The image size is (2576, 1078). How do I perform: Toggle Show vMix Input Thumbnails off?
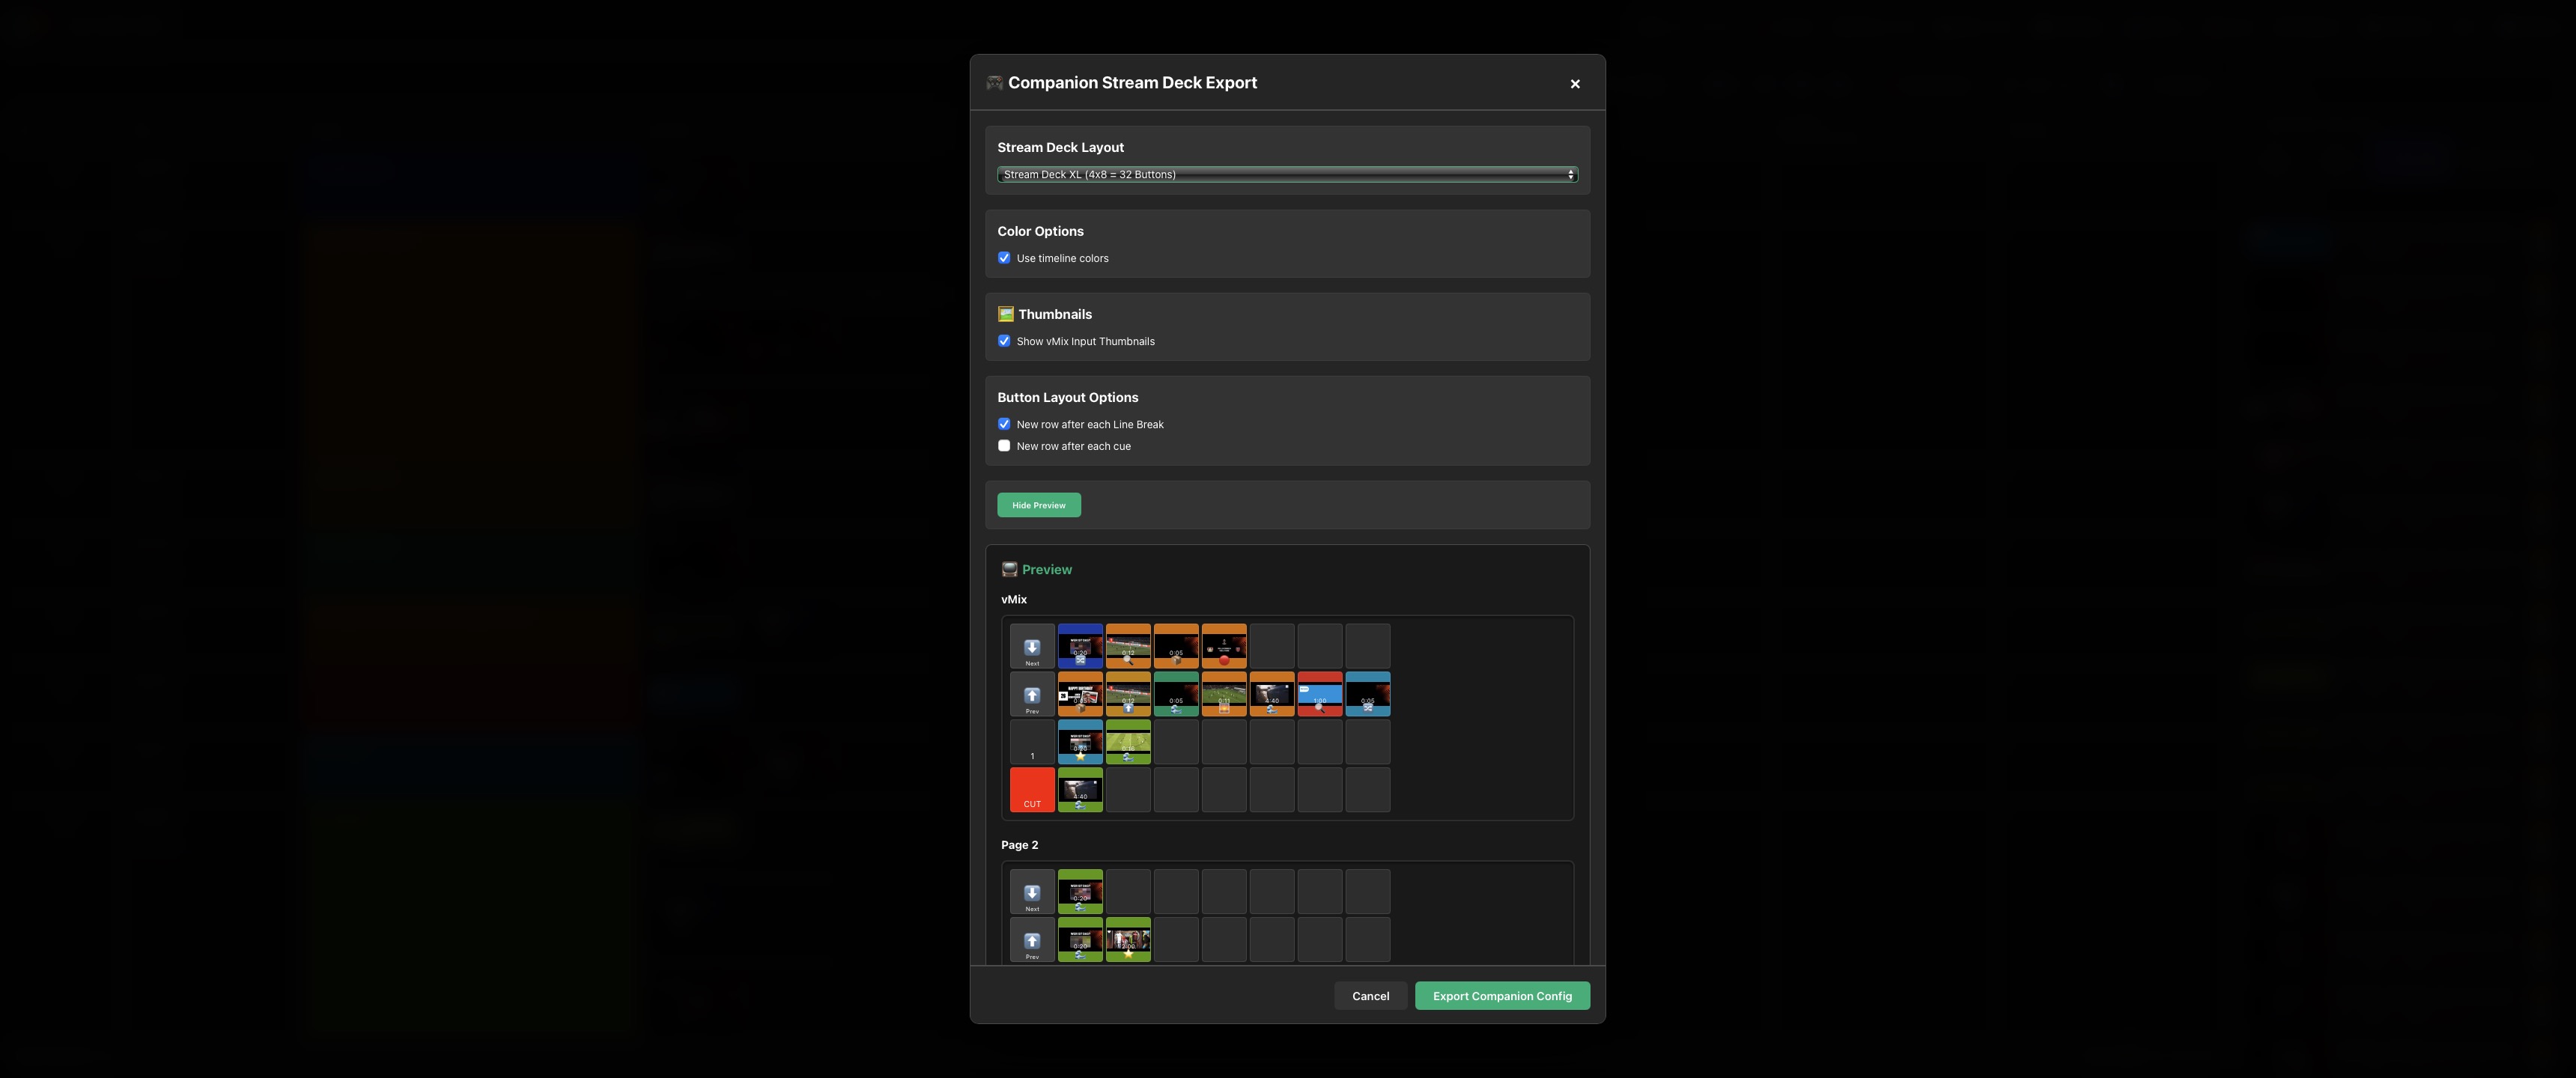[1004, 341]
